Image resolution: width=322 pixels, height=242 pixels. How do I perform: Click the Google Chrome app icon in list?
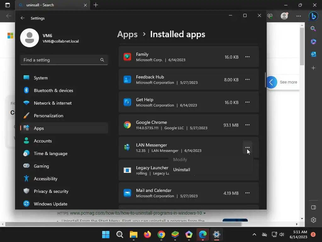[x=127, y=125]
